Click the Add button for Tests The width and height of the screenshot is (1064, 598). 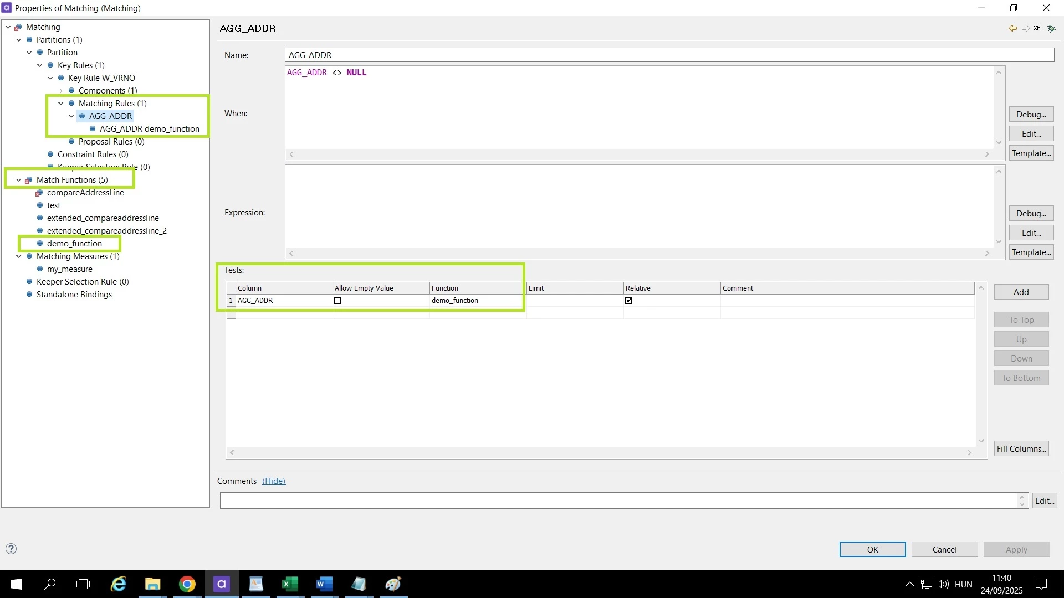(x=1021, y=292)
